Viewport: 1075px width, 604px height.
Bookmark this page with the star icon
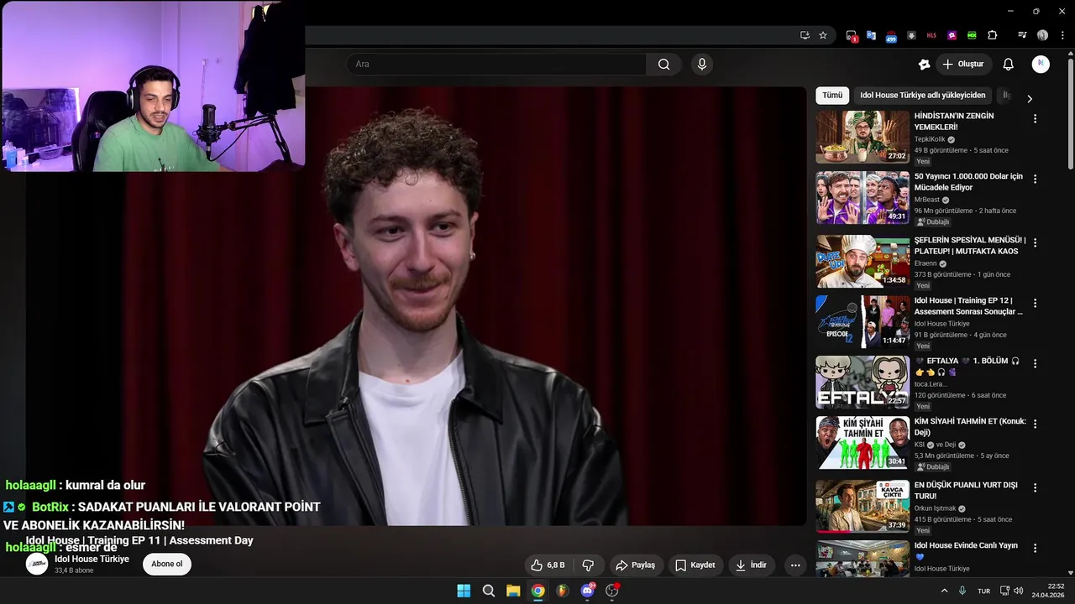[823, 35]
